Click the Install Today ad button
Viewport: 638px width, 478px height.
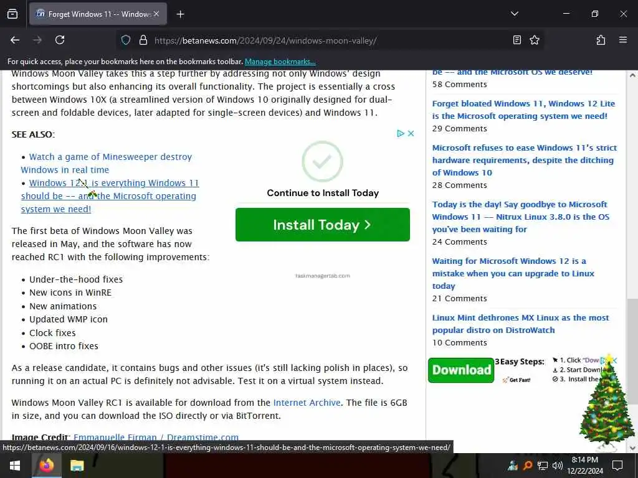pyautogui.click(x=322, y=225)
